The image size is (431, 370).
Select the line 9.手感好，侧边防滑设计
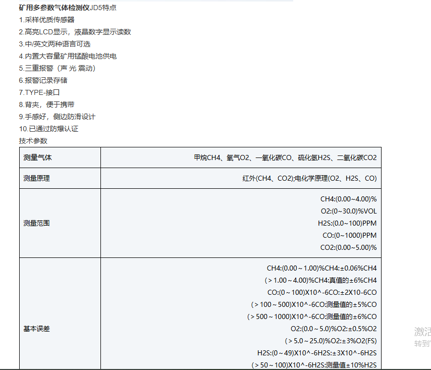click(57, 117)
